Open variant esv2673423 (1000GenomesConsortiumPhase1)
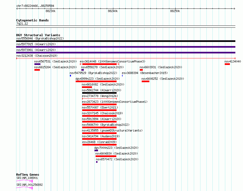The width and height of the screenshot is (243, 191). coord(115,102)
